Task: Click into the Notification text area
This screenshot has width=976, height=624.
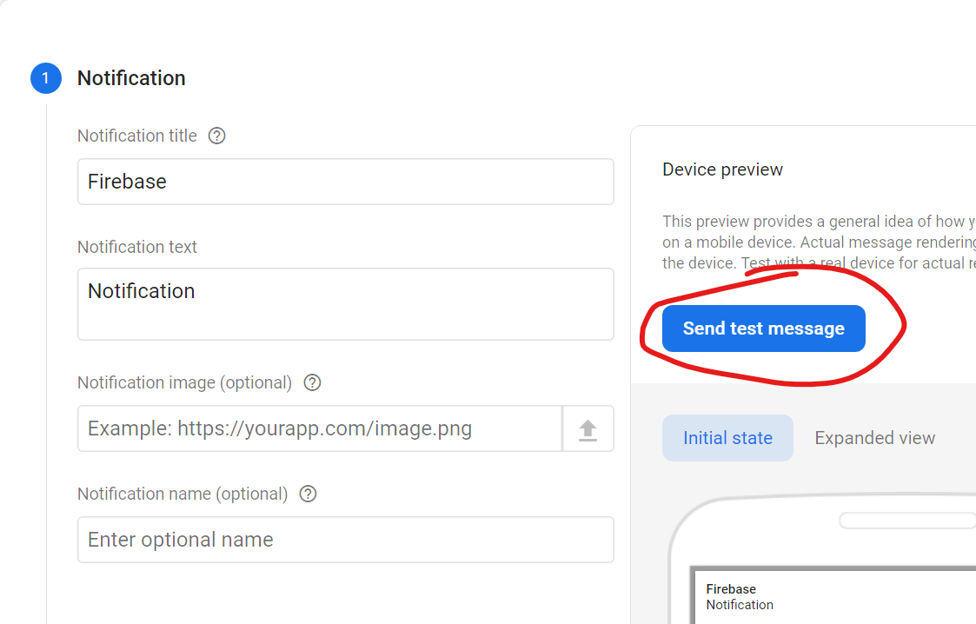Action: pos(345,303)
